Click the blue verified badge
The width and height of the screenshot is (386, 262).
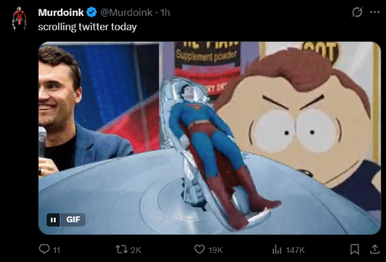point(91,13)
